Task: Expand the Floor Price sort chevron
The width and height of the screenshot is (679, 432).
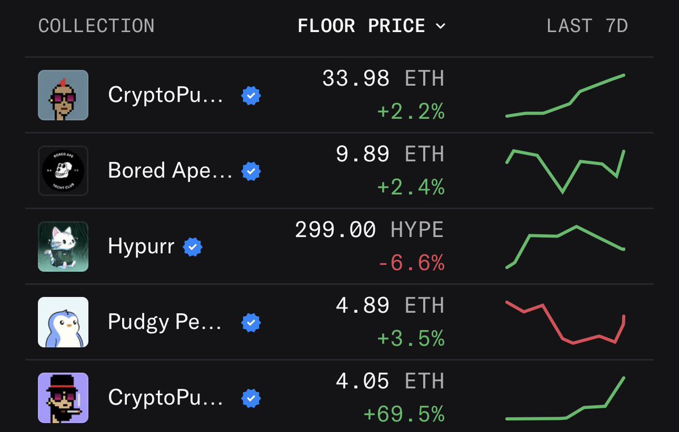Action: pos(440,27)
